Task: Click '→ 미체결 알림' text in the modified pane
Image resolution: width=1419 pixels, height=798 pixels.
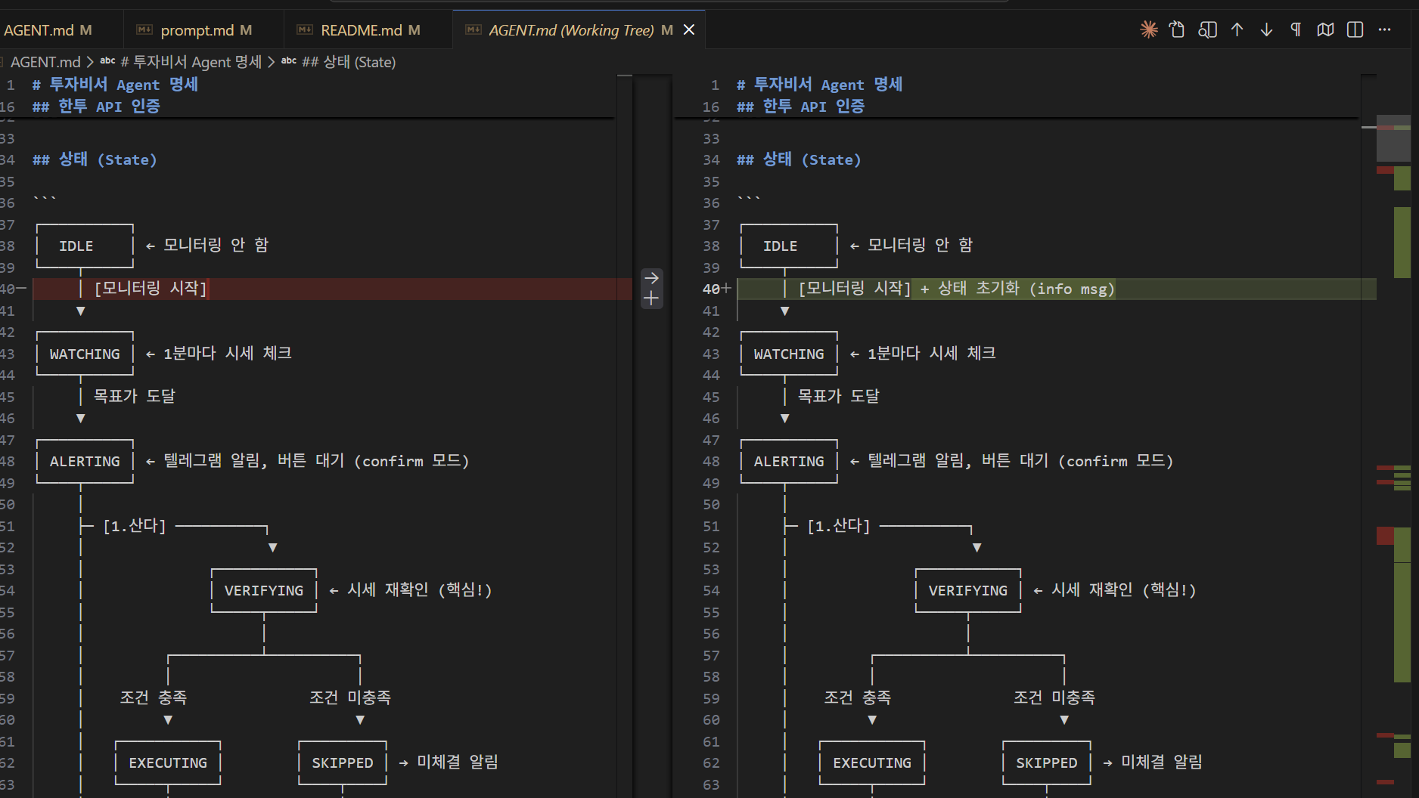Action: point(1153,762)
